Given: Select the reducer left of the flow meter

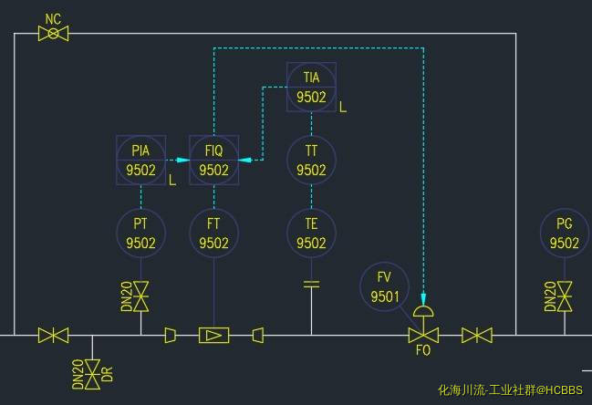Looking at the screenshot, I should tap(170, 336).
